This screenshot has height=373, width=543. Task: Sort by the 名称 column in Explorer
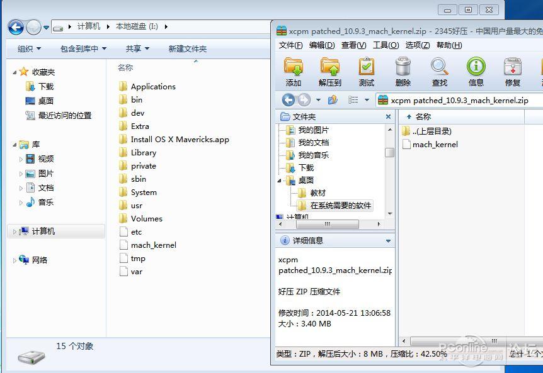[x=125, y=68]
